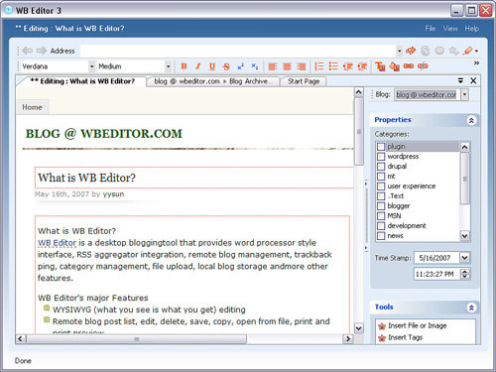Open the Address bar dropdown arrow
Viewport: 496px width, 372px height.
coord(400,51)
